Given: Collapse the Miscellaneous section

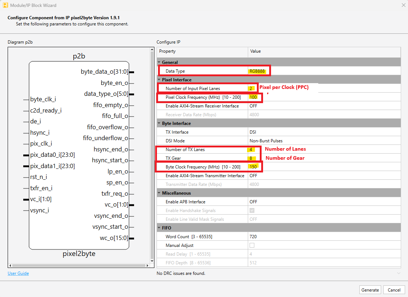Looking at the screenshot, I should point(159,193).
